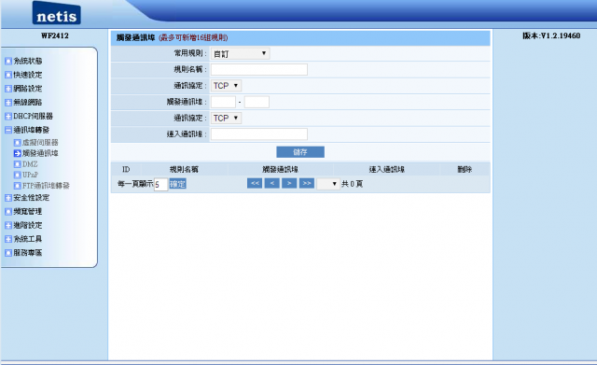
Task: Click the 版本:V1.2.19460 version text
Action: click(551, 35)
